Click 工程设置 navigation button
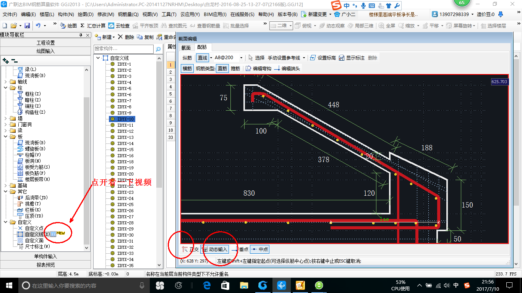 45,43
